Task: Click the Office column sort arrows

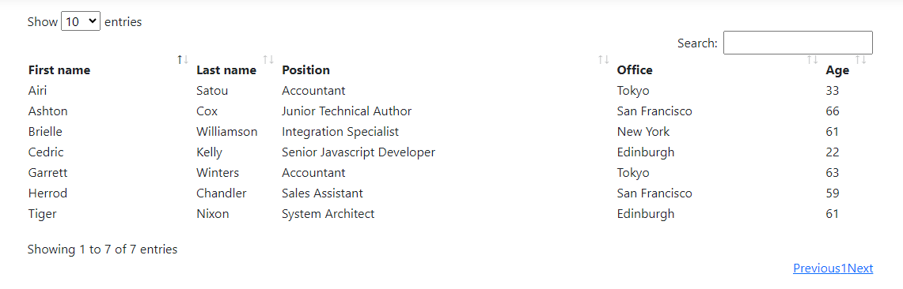Action: coord(813,59)
